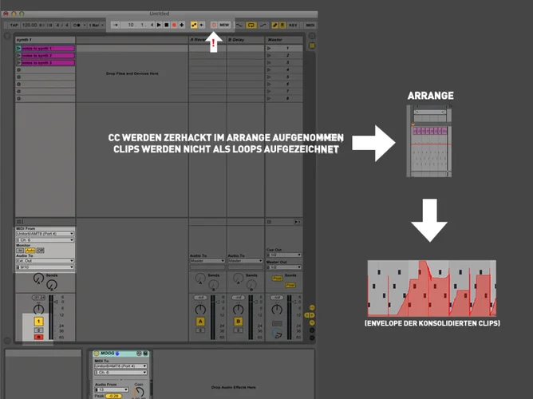Open the synth 1 output channel 9/10 dropdown
The width and height of the screenshot is (533, 399).
coord(45,267)
